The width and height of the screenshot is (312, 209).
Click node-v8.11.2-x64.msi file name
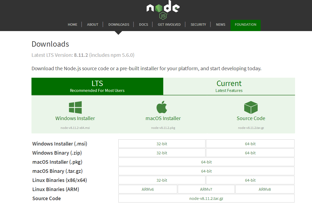tap(75, 128)
